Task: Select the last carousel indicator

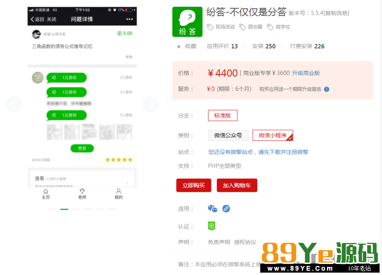Action: point(112,209)
